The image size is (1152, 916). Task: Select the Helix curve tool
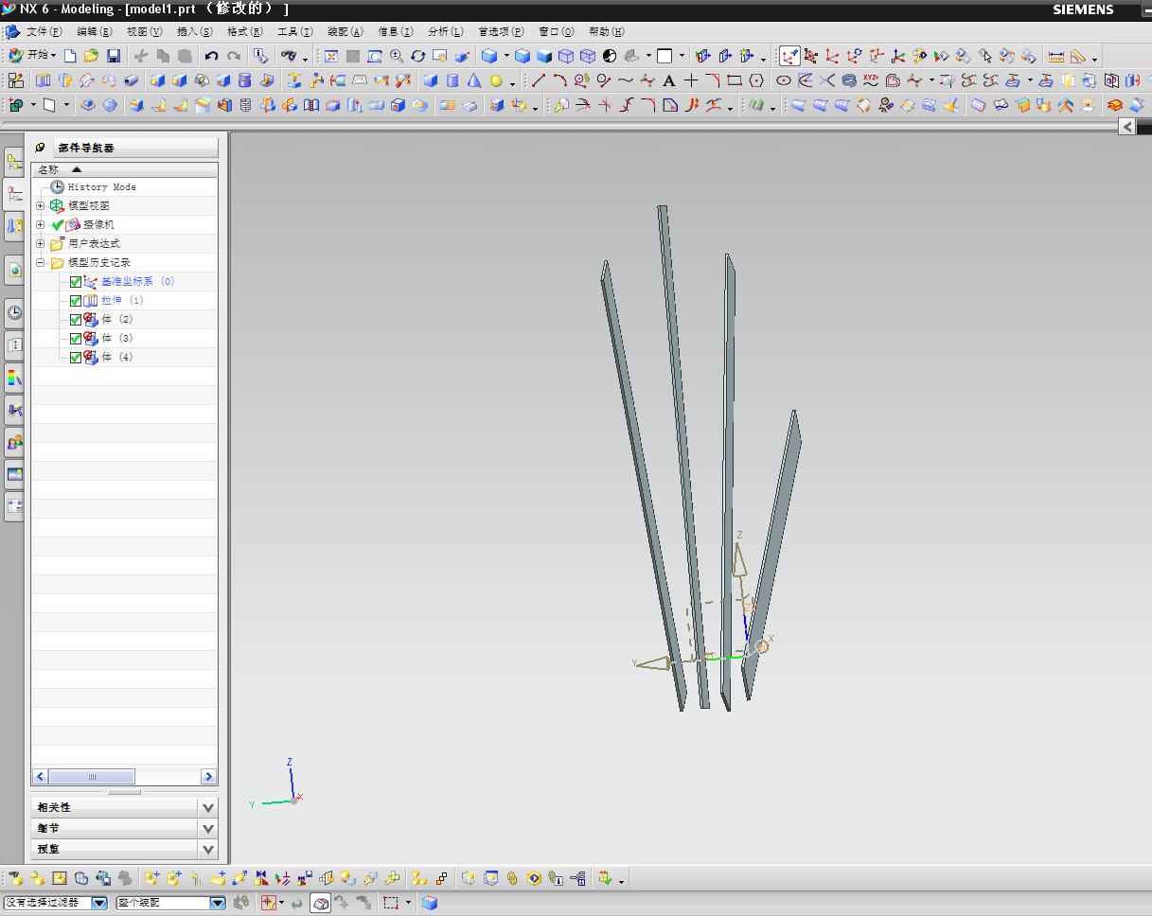pyautogui.click(x=849, y=80)
